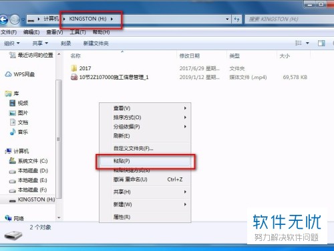Select 计算机 in the address breadcrumb
This screenshot has height=251, width=334.
[x=51, y=19]
